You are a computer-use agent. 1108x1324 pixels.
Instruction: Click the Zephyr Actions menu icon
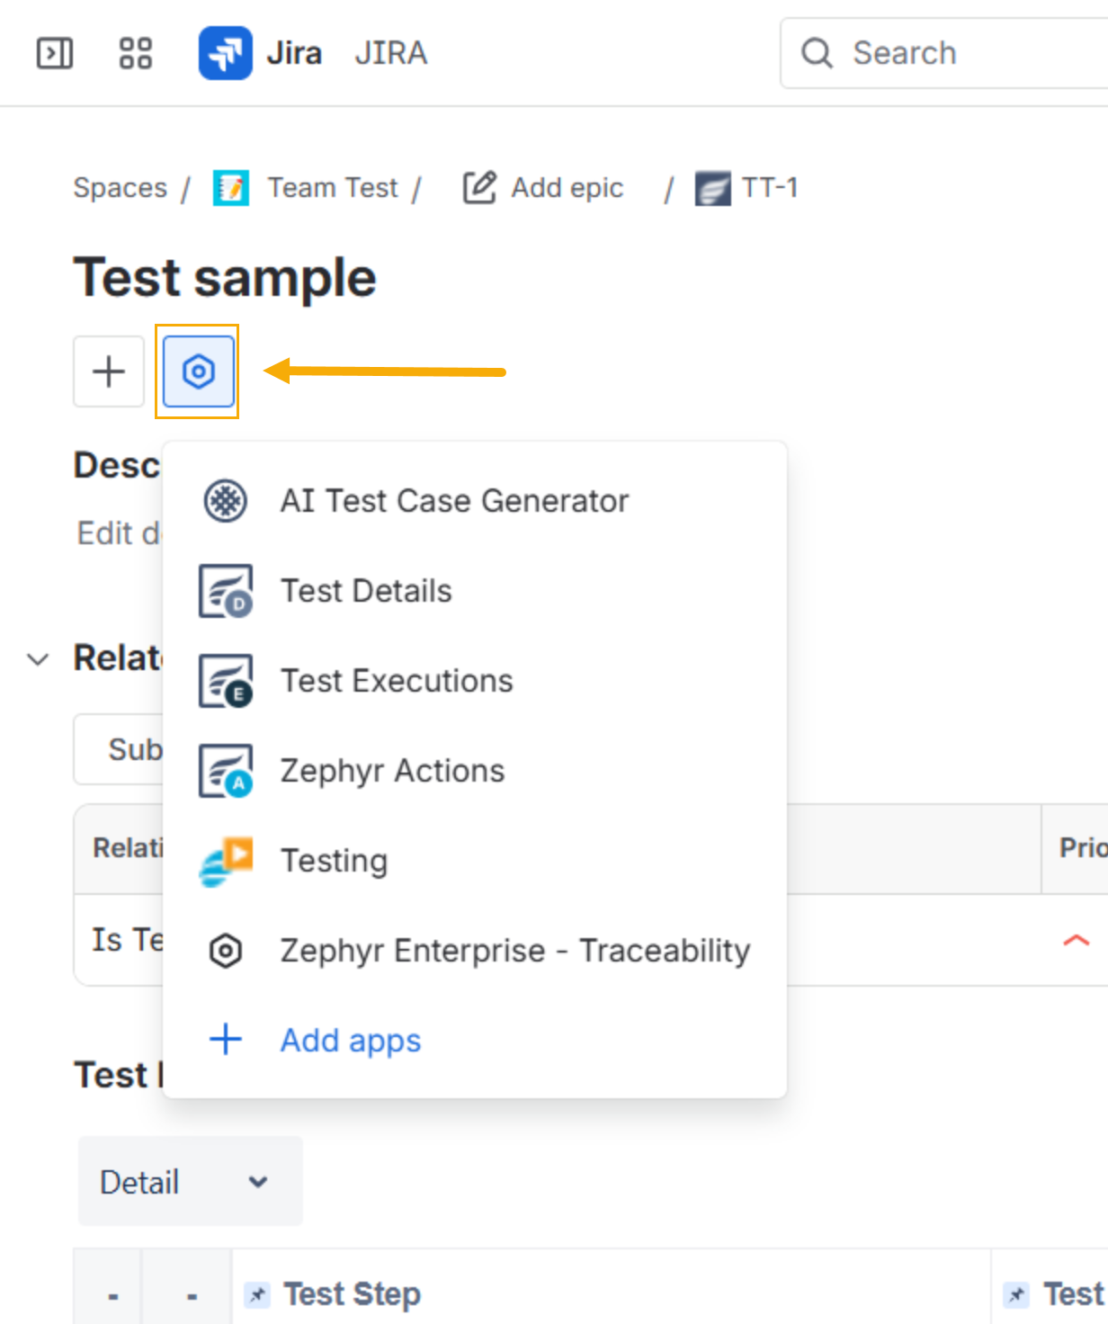(x=225, y=771)
